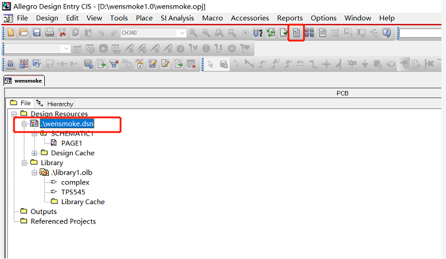Click the dropdown box with magnifier icon
The width and height of the screenshot is (446, 259).
(36, 64)
